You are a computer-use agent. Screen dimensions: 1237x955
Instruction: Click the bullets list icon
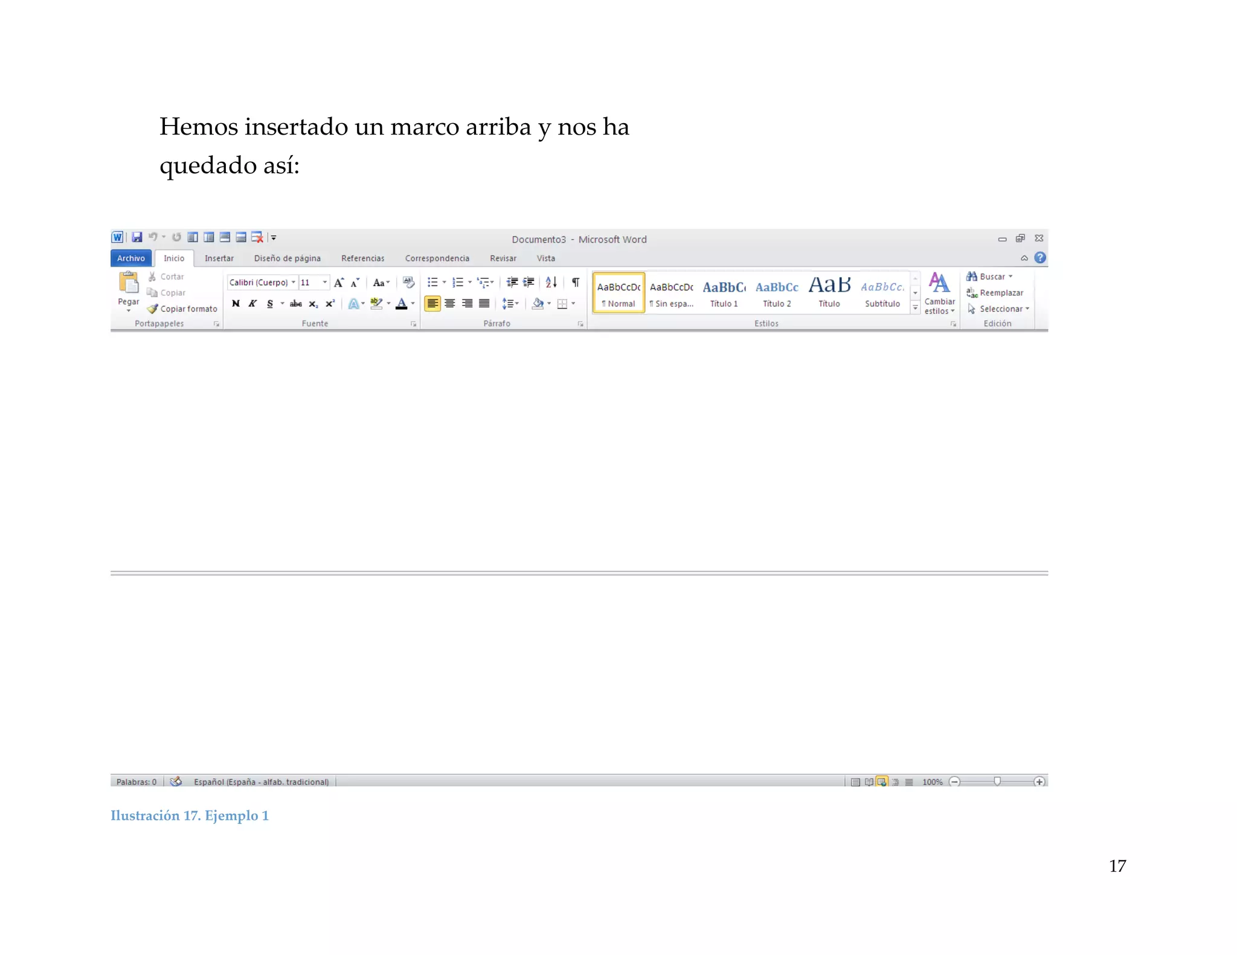coord(432,282)
